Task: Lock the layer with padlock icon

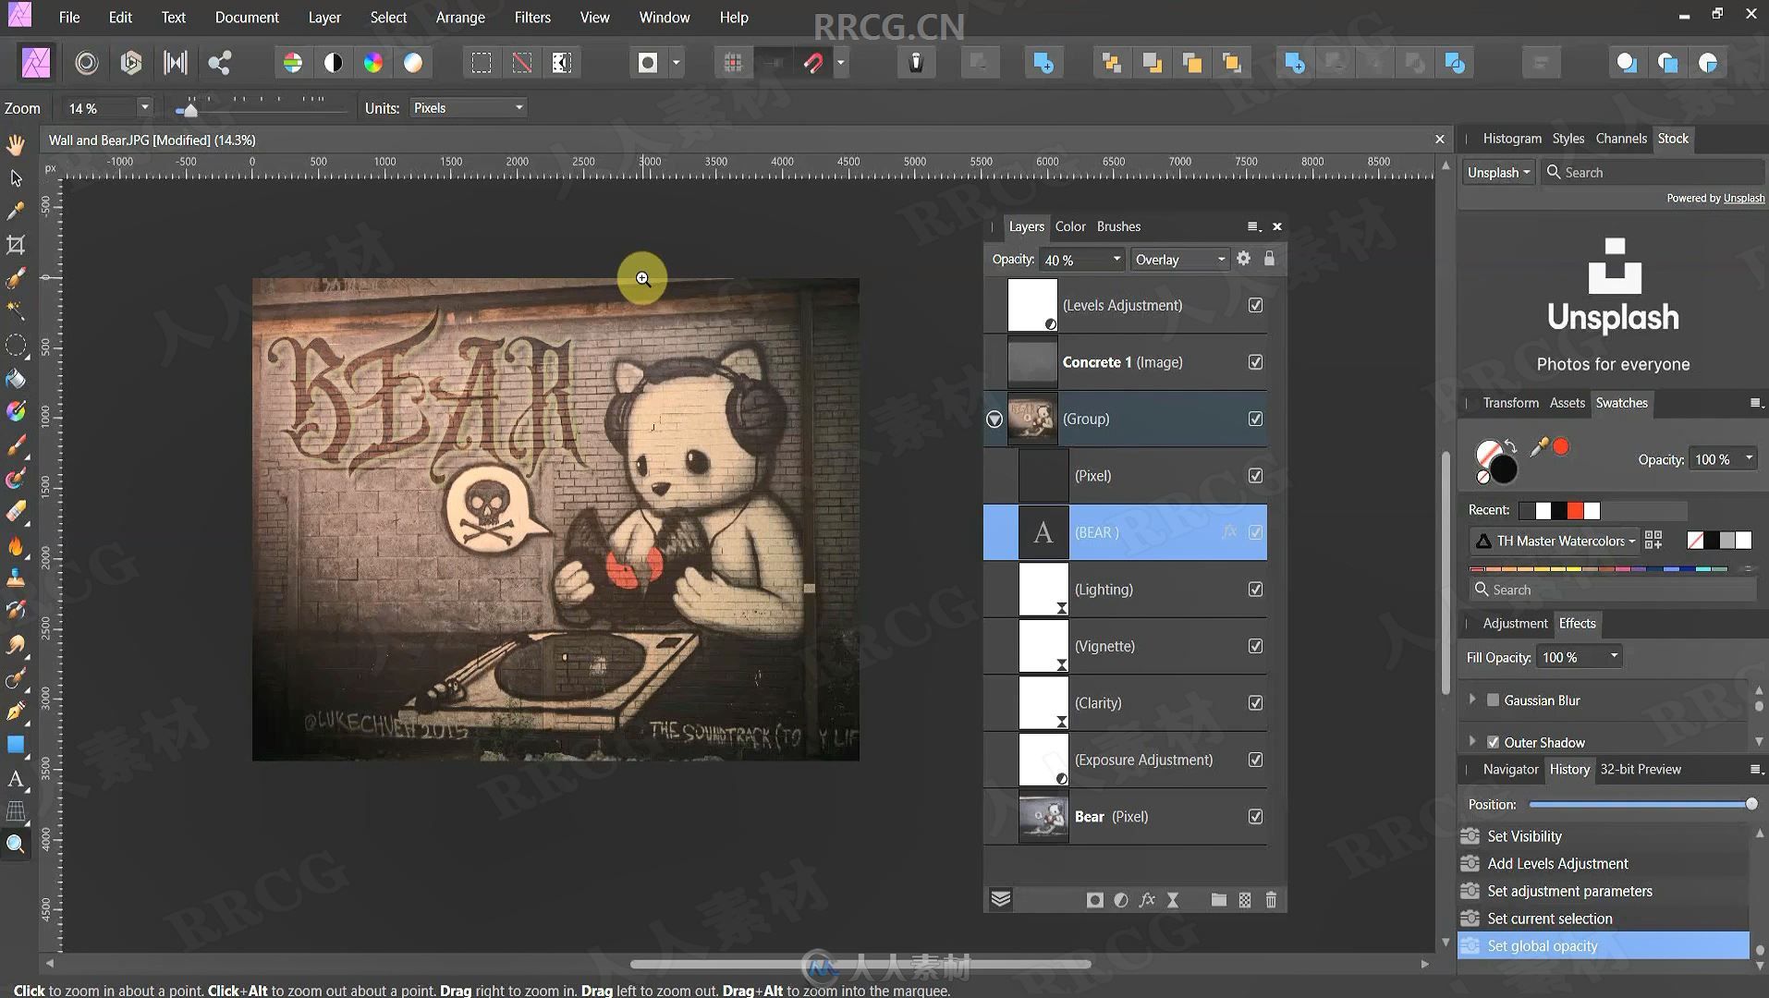Action: pyautogui.click(x=1269, y=259)
